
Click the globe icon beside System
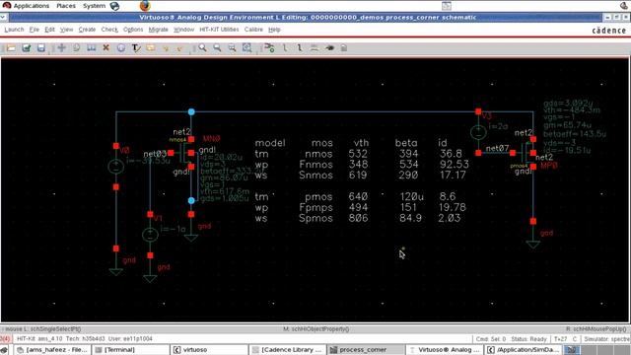pyautogui.click(x=114, y=6)
